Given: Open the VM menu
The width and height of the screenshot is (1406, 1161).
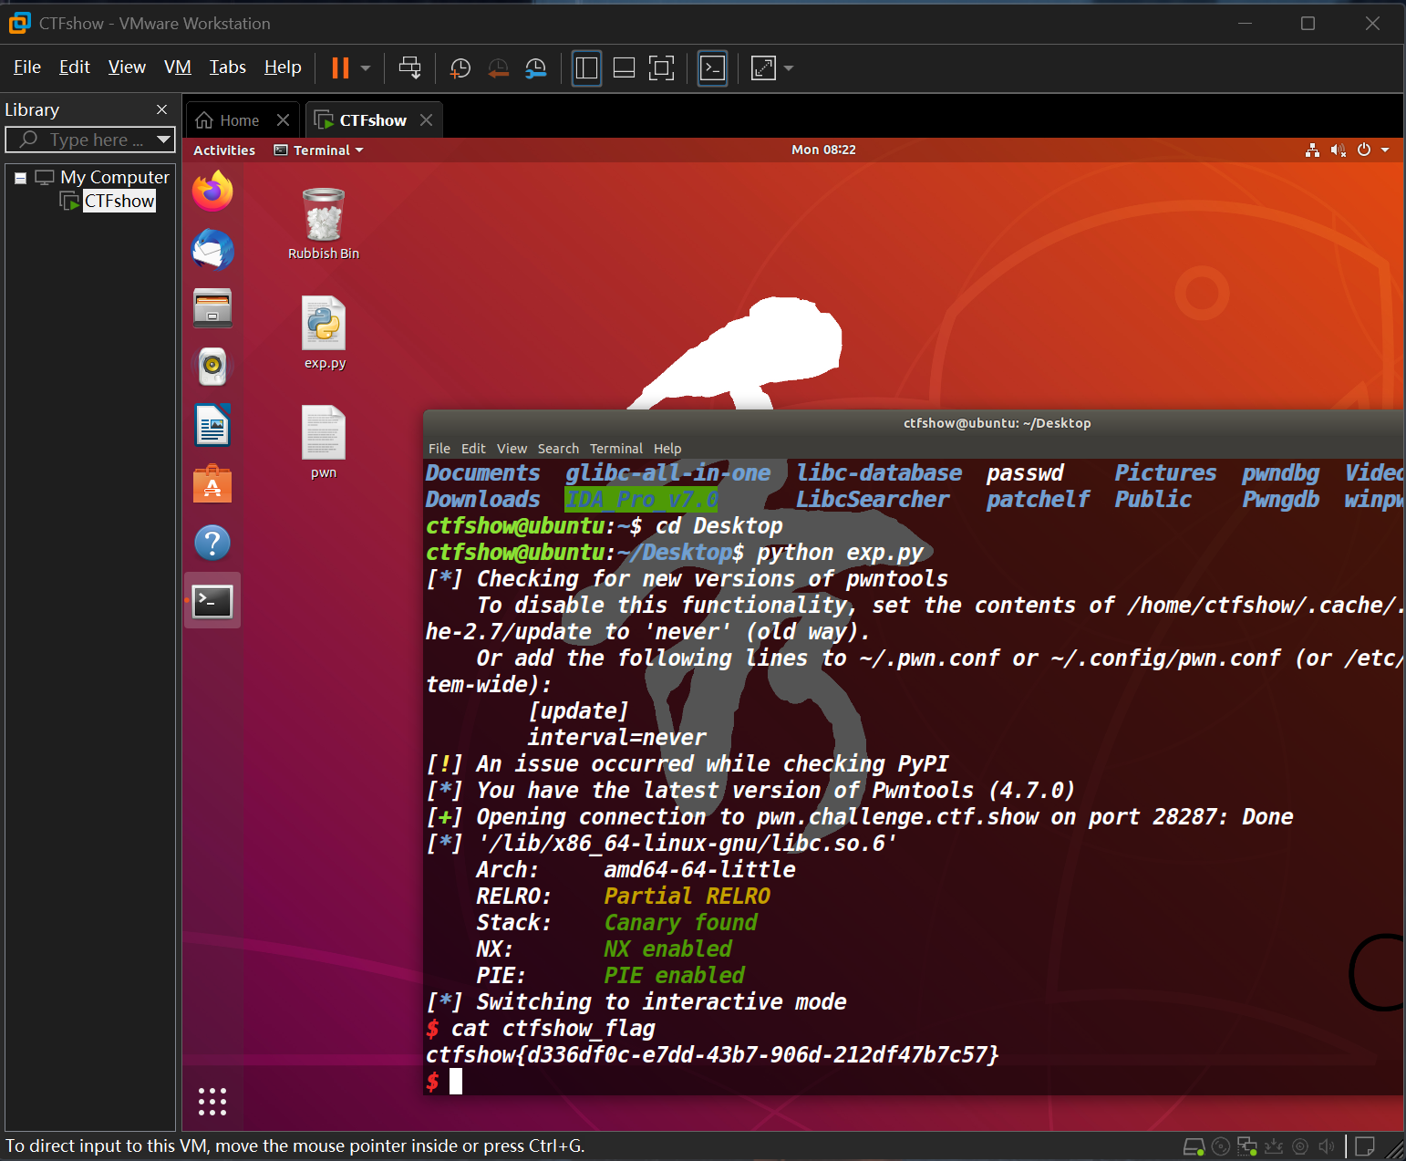Looking at the screenshot, I should pos(178,67).
